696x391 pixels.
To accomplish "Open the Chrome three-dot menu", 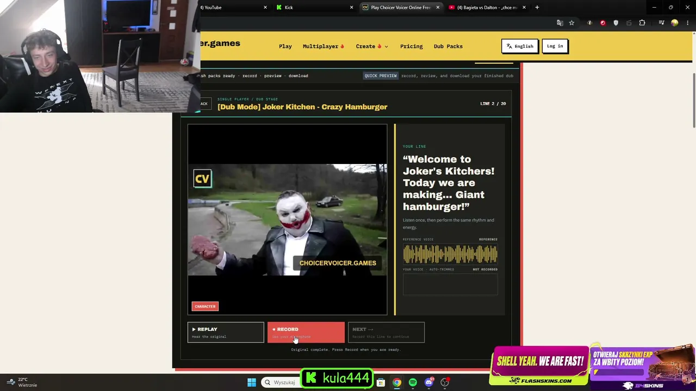I will [x=688, y=23].
